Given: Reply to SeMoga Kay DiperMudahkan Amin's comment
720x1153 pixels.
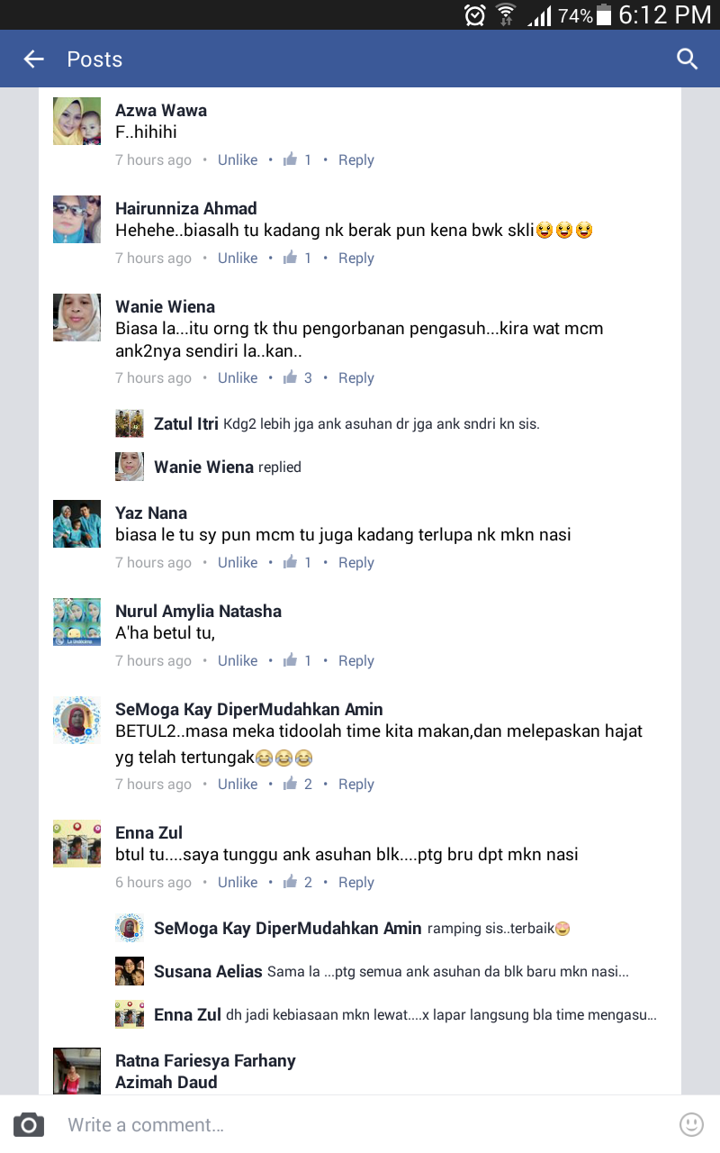Looking at the screenshot, I should 355,785.
